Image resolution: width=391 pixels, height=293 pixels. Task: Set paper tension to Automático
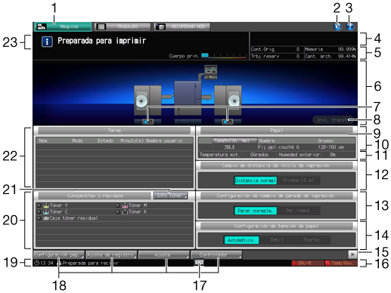click(x=241, y=240)
